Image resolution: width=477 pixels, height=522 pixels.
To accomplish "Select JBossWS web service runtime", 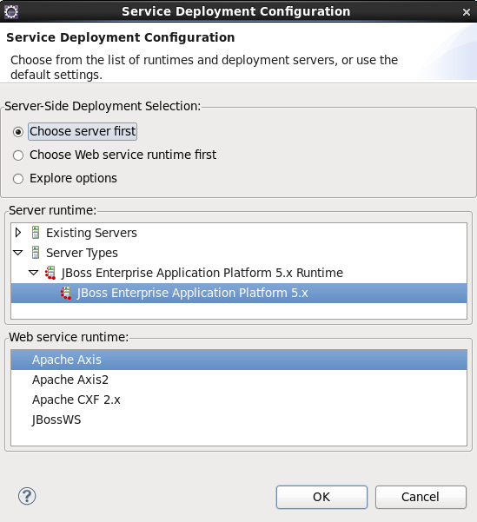I will [x=239, y=420].
